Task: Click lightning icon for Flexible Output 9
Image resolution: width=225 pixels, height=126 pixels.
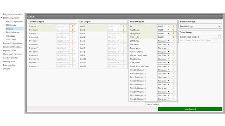Action: click(173, 99)
